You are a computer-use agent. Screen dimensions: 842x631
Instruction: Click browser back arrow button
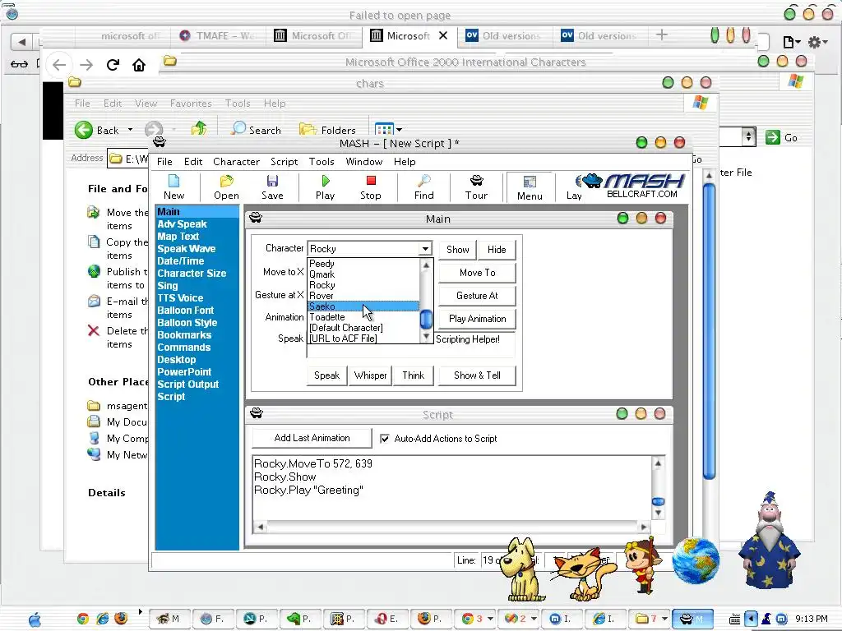pyautogui.click(x=59, y=65)
